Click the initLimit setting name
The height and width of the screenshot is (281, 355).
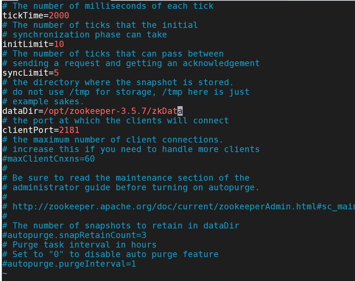[25, 44]
